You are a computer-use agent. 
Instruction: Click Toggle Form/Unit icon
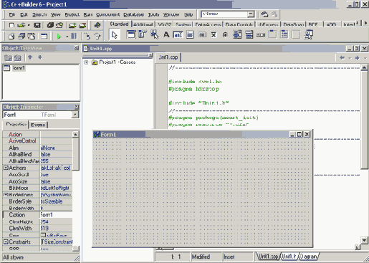pyautogui.click(x=32, y=36)
